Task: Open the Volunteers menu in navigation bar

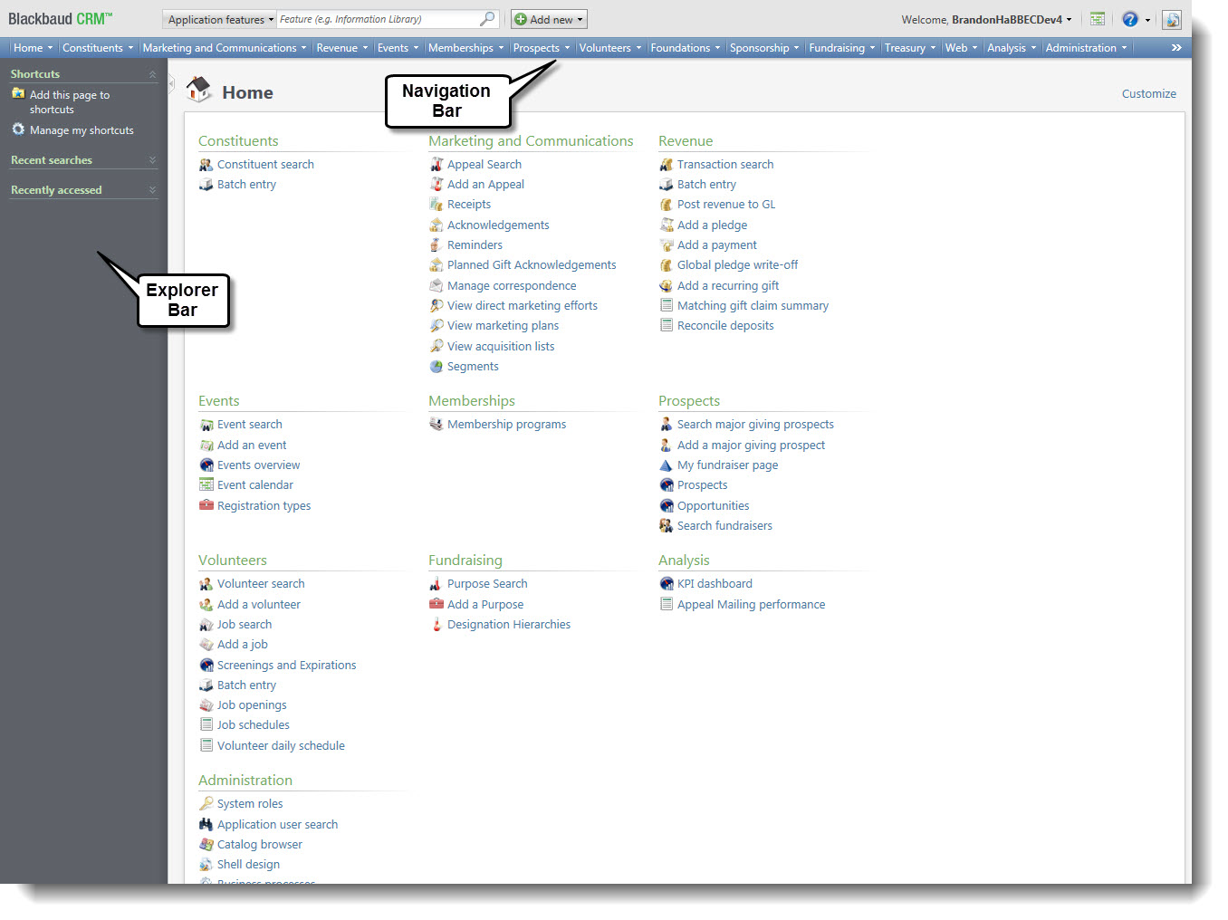Action: (609, 48)
